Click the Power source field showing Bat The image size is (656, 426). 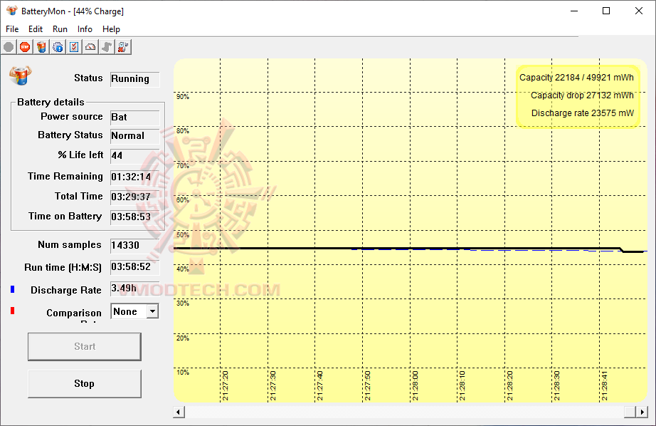tap(134, 118)
